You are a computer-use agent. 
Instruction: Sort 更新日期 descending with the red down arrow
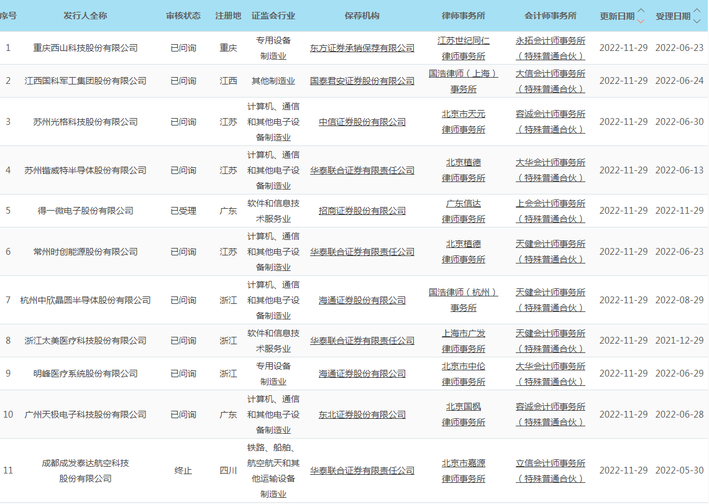(x=641, y=21)
